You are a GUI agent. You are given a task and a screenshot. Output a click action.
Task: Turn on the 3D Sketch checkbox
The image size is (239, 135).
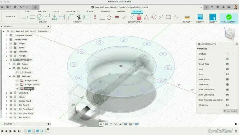[227, 105]
